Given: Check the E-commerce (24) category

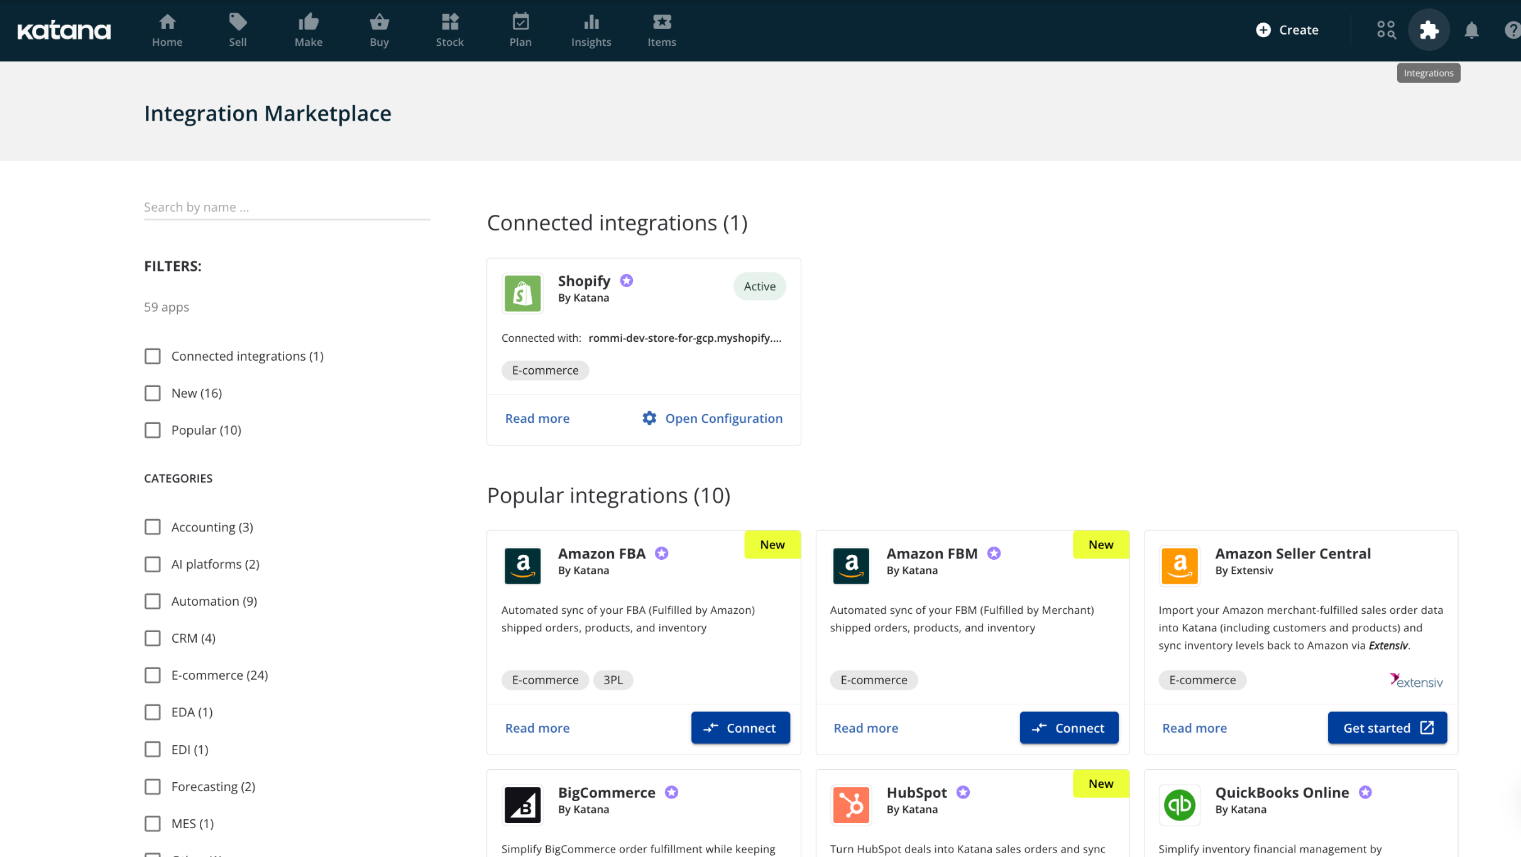Looking at the screenshot, I should [x=153, y=675].
